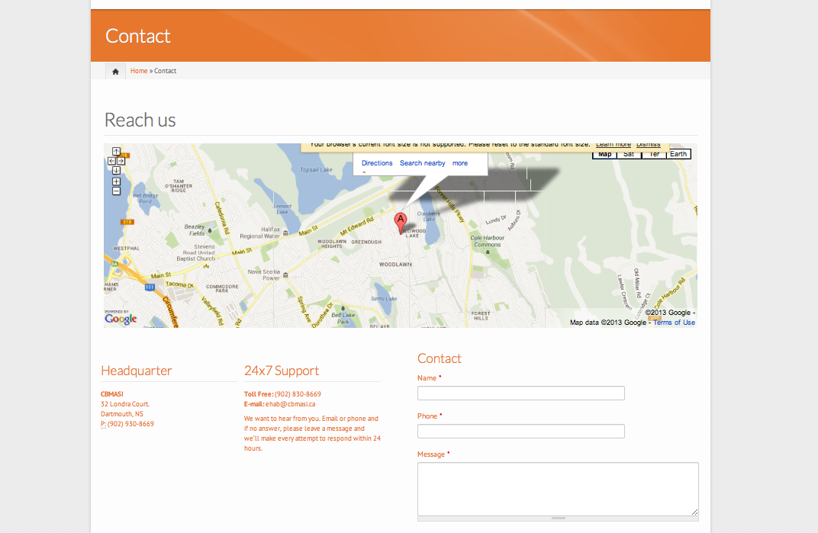The height and width of the screenshot is (533, 818).
Task: Open the Home breadcrumb link
Action: tap(139, 71)
